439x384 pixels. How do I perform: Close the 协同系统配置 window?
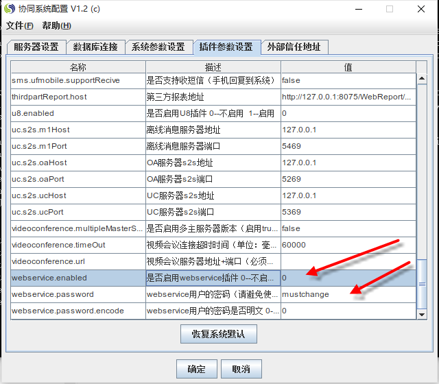pyautogui.click(x=420, y=9)
